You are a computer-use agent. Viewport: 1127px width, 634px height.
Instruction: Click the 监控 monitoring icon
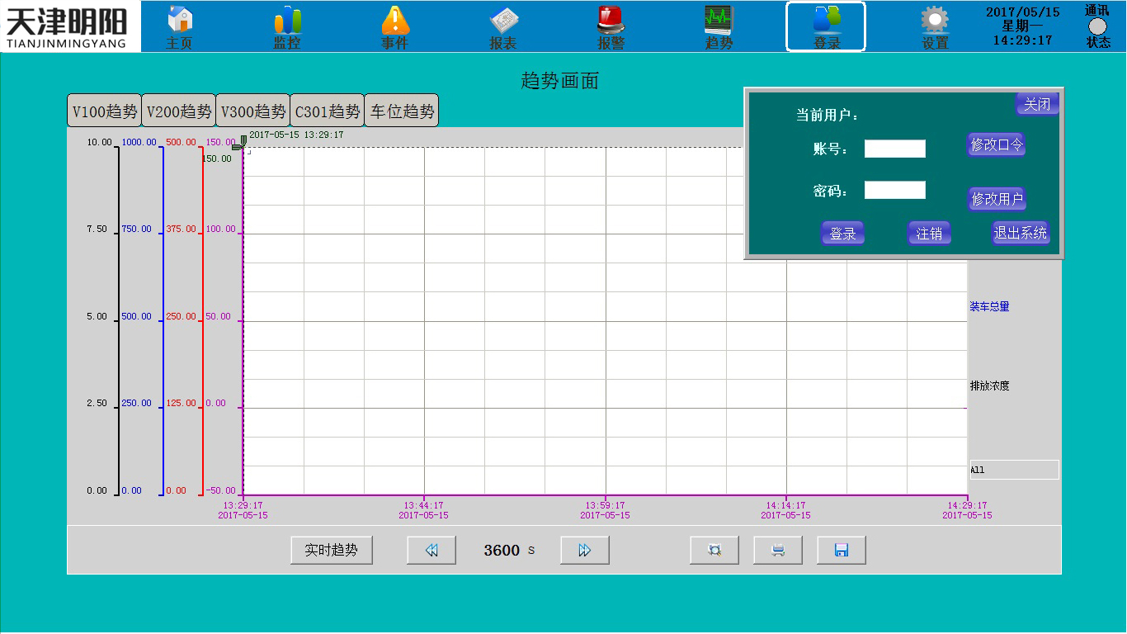coord(286,25)
